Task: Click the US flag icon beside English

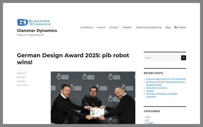Action: (176, 27)
